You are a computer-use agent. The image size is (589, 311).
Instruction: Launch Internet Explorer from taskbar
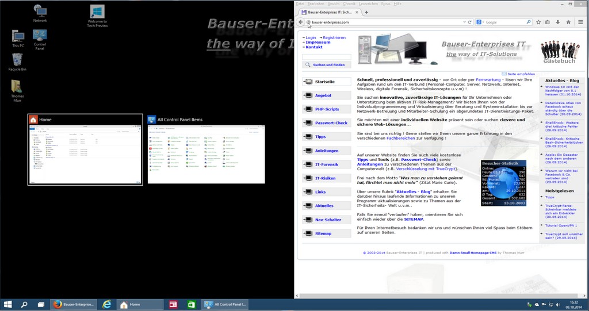click(x=107, y=305)
